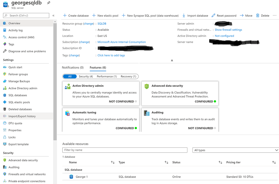Open the Advanced data security feature card
This screenshot has width=279, height=184.
180,93
